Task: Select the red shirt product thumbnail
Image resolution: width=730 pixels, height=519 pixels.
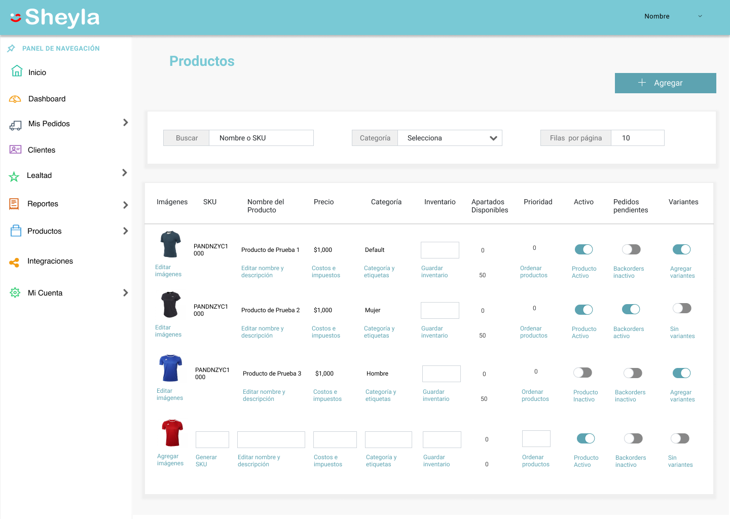Action: tap(172, 433)
